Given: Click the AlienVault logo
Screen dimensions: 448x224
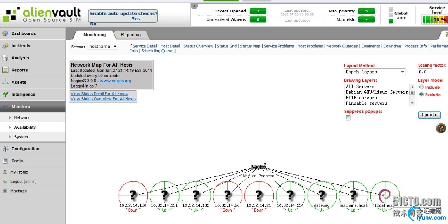Looking at the screenshot, I should coord(42,15).
